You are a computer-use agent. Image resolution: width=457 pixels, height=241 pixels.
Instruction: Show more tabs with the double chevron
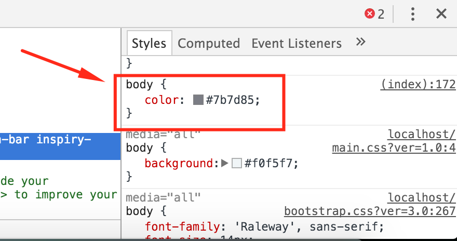coord(360,42)
